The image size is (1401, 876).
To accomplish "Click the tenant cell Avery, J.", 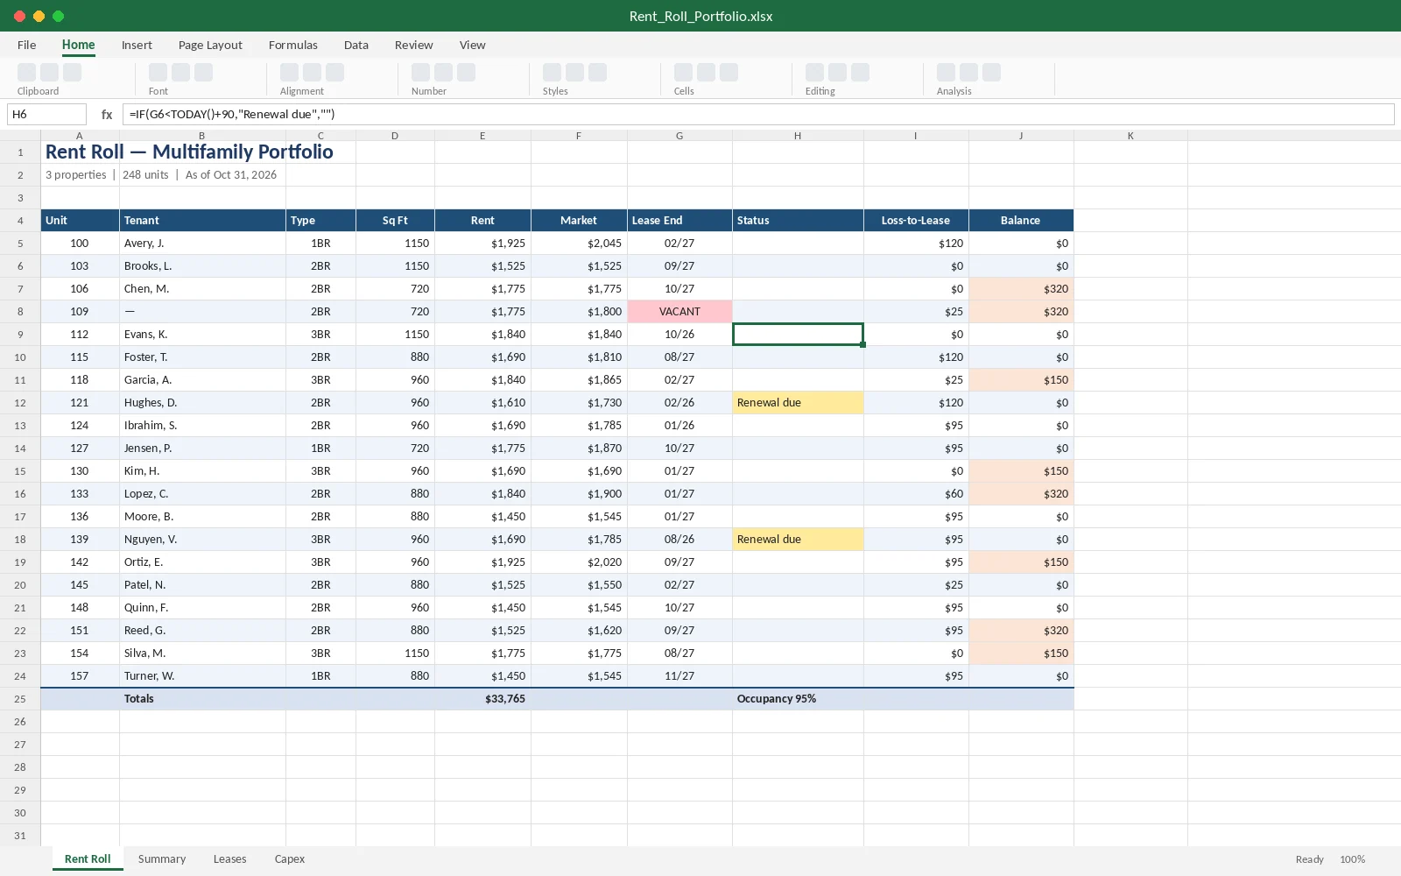I will tap(202, 244).
